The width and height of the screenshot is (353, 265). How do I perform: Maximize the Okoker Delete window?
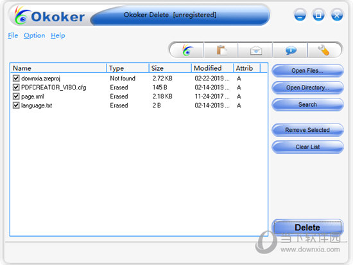[x=318, y=15]
